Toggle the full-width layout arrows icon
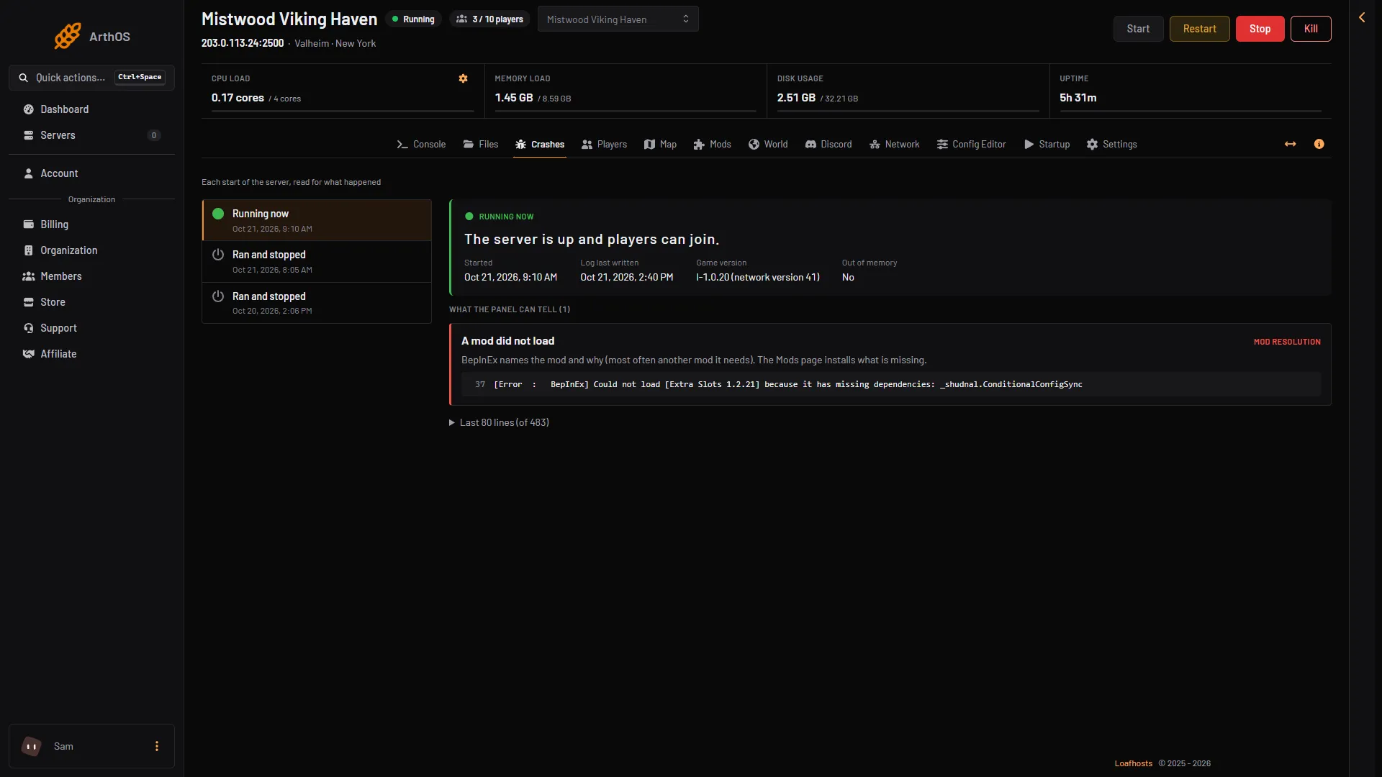This screenshot has height=777, width=1382. (1291, 145)
